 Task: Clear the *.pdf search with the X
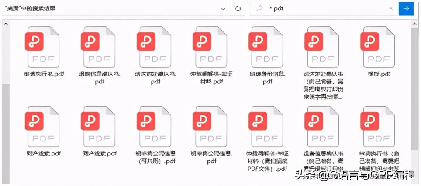(391, 9)
